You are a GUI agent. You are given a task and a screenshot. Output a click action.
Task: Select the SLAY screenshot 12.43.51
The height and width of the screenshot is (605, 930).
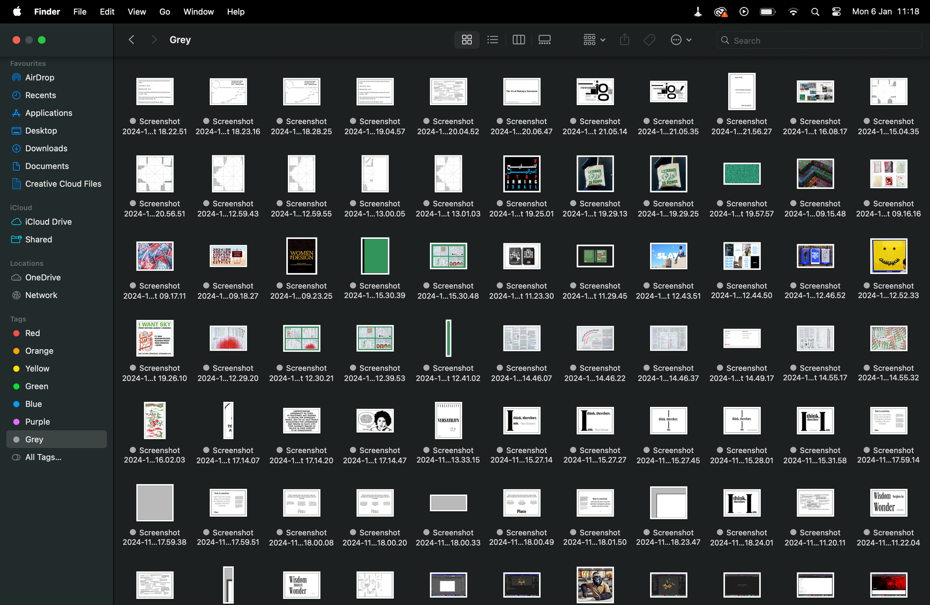(x=669, y=256)
